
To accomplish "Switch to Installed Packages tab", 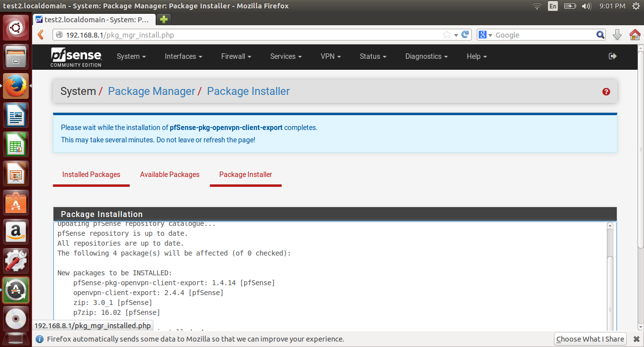I will tap(91, 174).
